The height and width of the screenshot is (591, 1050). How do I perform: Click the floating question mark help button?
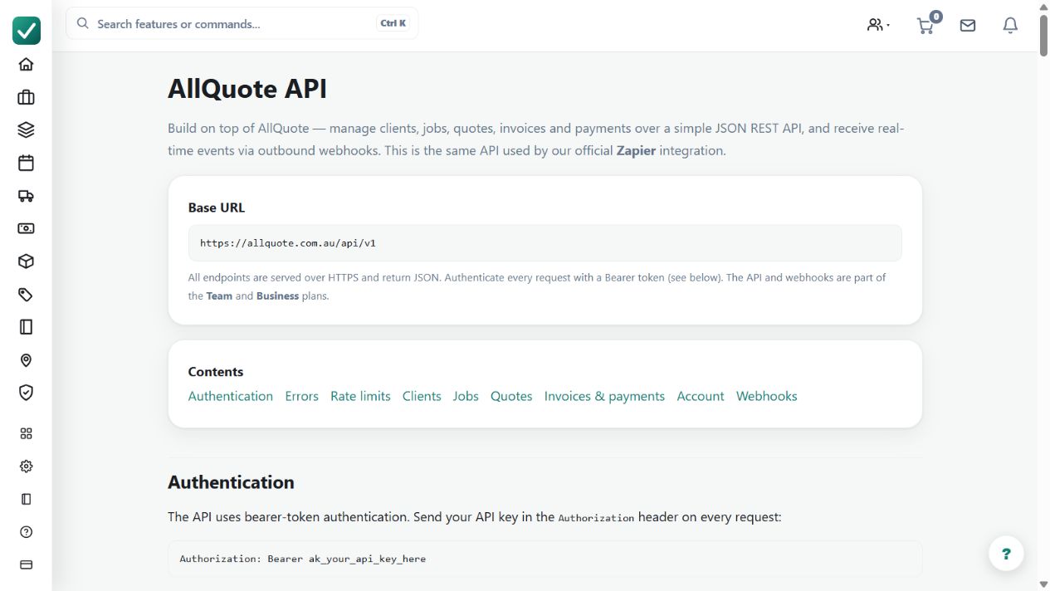1006,554
